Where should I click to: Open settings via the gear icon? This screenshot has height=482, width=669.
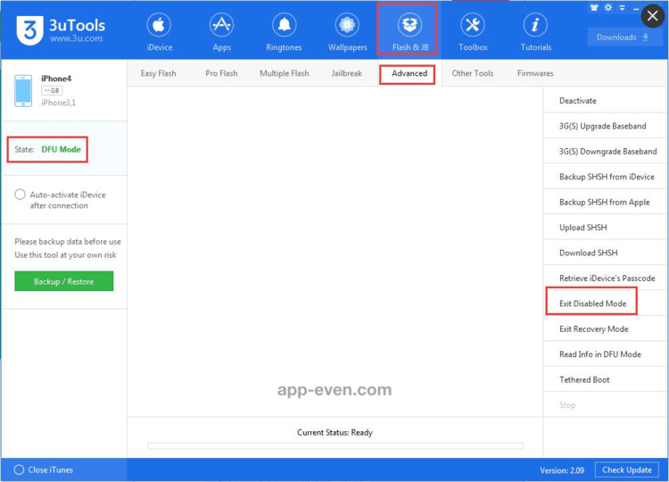click(608, 7)
